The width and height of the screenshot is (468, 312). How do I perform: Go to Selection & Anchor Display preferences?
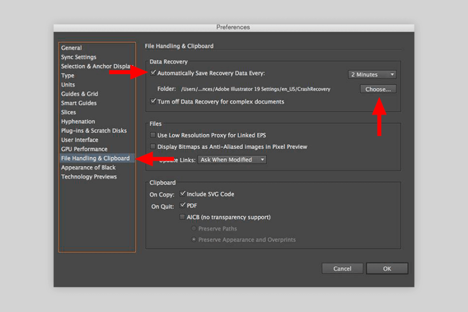pyautogui.click(x=97, y=66)
